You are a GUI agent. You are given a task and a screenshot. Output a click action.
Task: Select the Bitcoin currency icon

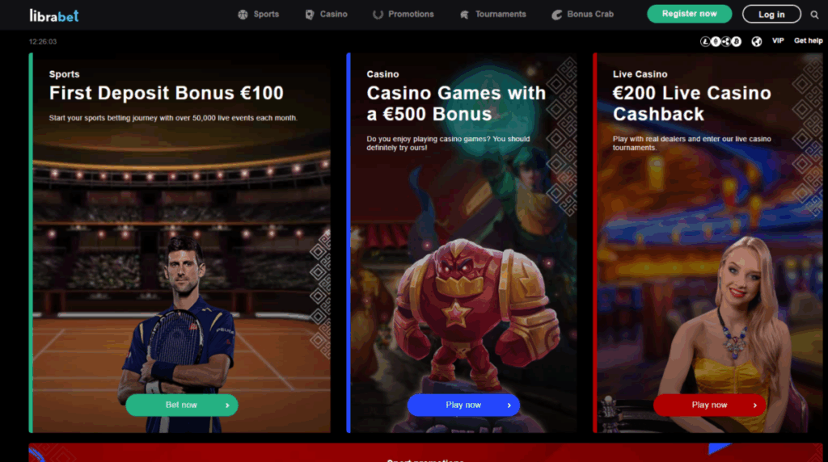(x=736, y=42)
